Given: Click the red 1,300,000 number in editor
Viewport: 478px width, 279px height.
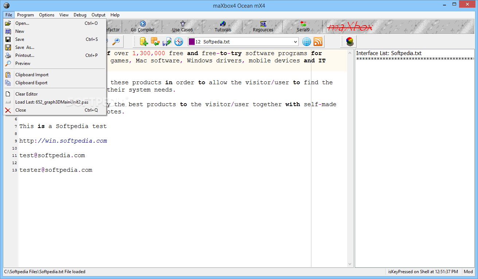Looking at the screenshot, I should coord(149,53).
